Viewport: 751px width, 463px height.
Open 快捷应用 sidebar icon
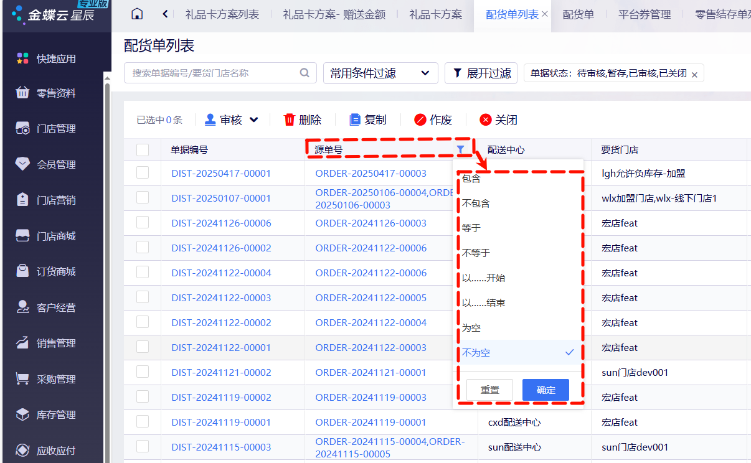[x=22, y=58]
